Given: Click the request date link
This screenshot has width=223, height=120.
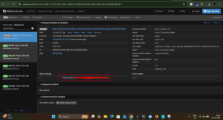Looking at the screenshot, I should coord(61,39).
